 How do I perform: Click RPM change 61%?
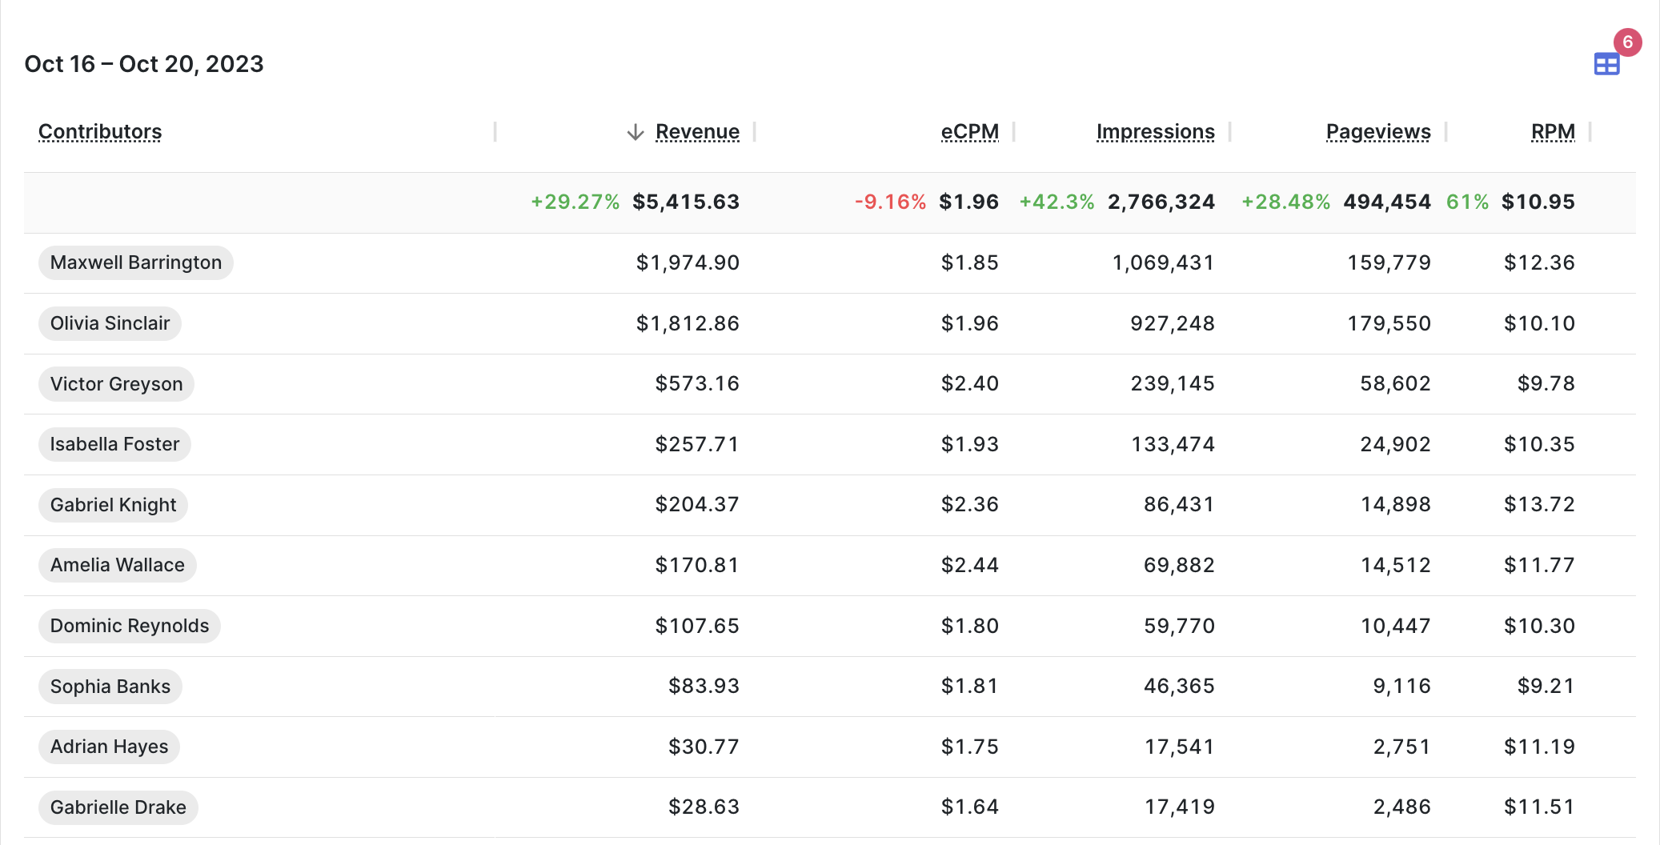(x=1467, y=202)
